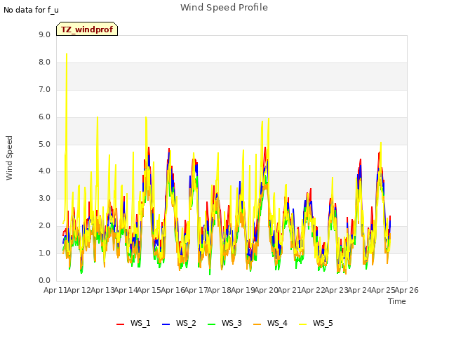449x337 pixels.
Task: Click the WS_1 red legend swatch
Action: [x=120, y=324]
